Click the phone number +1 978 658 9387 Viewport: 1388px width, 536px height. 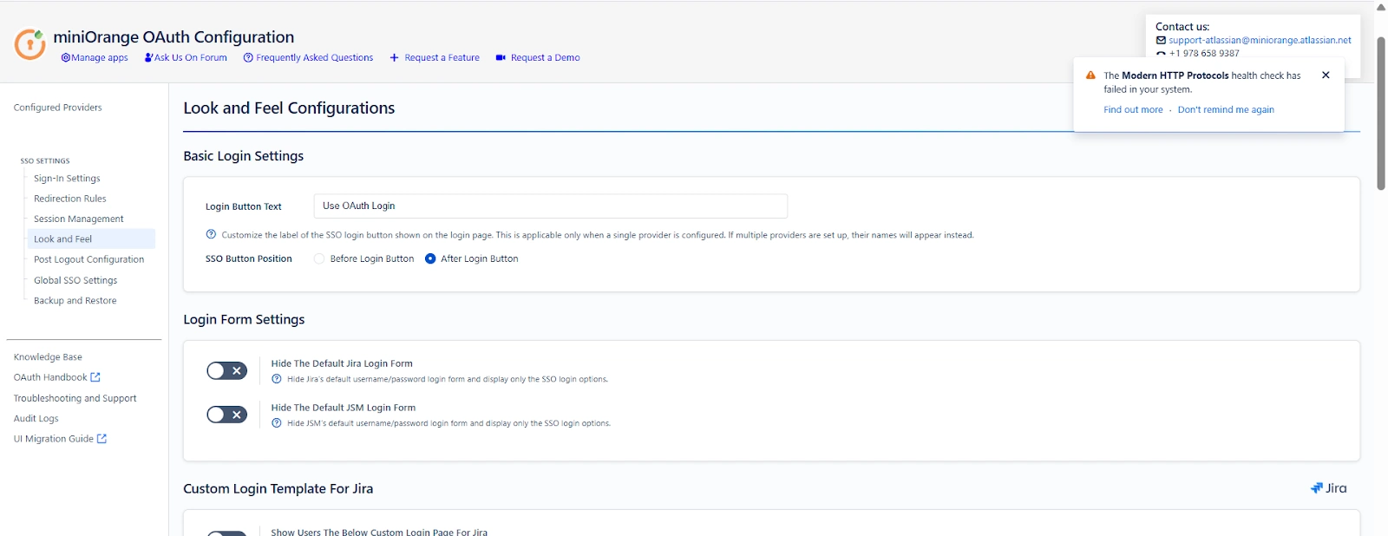pos(1204,53)
